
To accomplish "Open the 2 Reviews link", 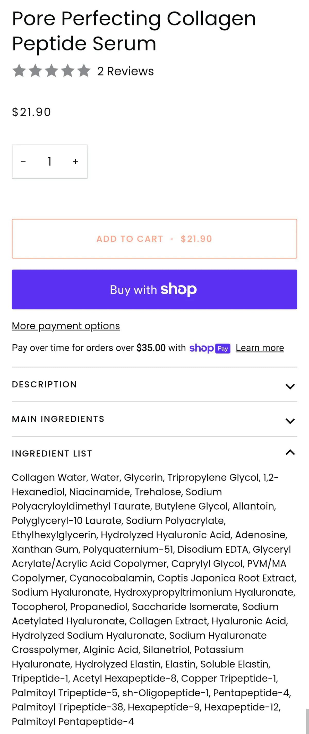I will (125, 71).
